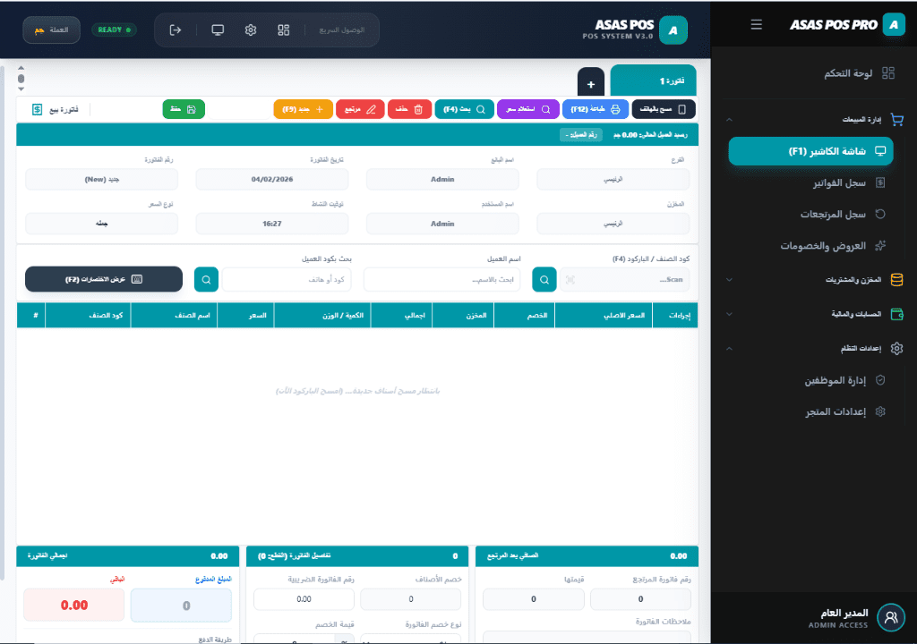Click the activity time 16:27 field
This screenshot has width=917, height=644.
point(272,224)
